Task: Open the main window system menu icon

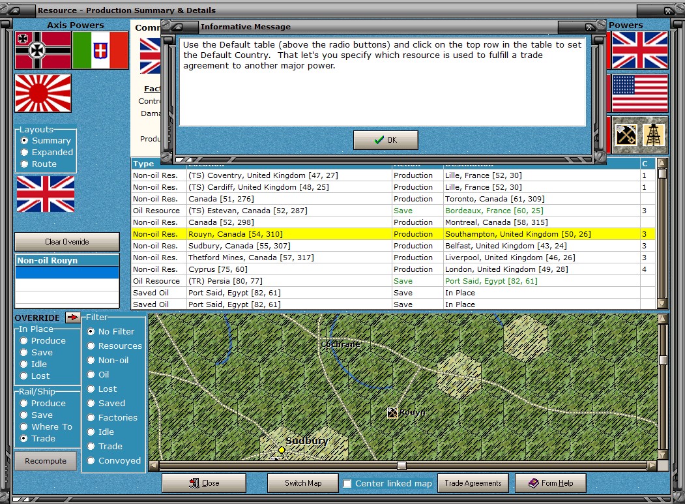Action: pyautogui.click(x=14, y=10)
